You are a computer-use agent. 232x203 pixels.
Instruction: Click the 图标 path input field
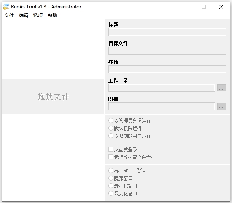point(162,107)
